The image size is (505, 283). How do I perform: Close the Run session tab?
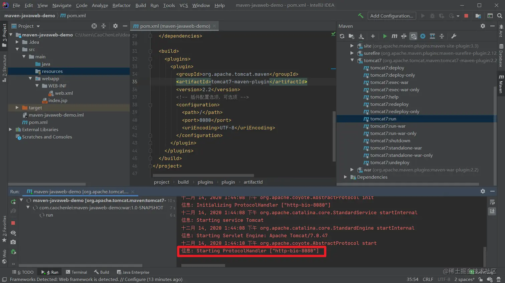pos(133,192)
